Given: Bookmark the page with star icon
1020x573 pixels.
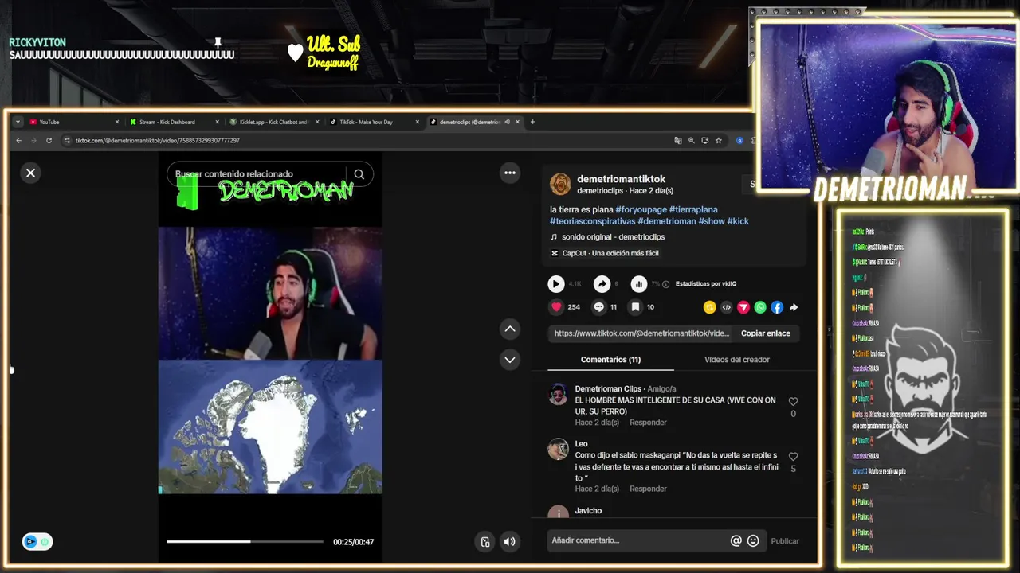Looking at the screenshot, I should click(719, 141).
